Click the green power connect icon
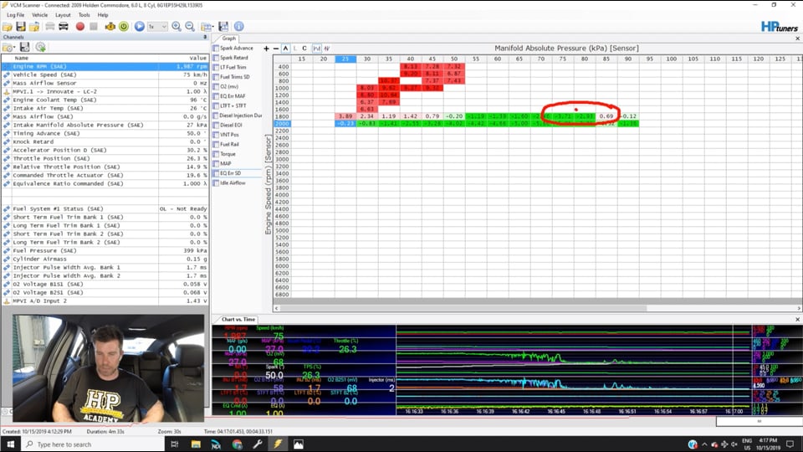 tap(124, 27)
